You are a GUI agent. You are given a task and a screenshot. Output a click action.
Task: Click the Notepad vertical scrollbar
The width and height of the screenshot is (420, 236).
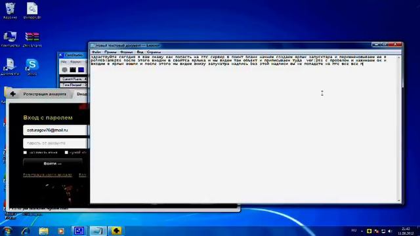pos(399,129)
